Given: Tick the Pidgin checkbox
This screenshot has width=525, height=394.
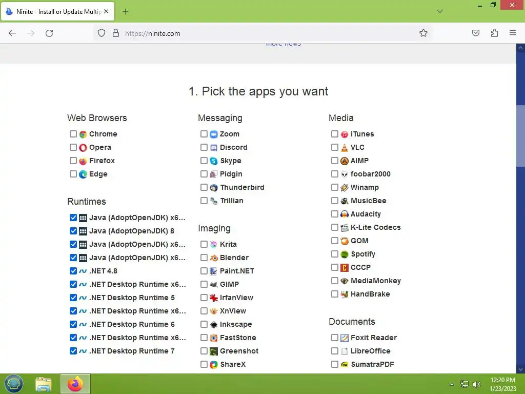Looking at the screenshot, I should click(x=204, y=174).
